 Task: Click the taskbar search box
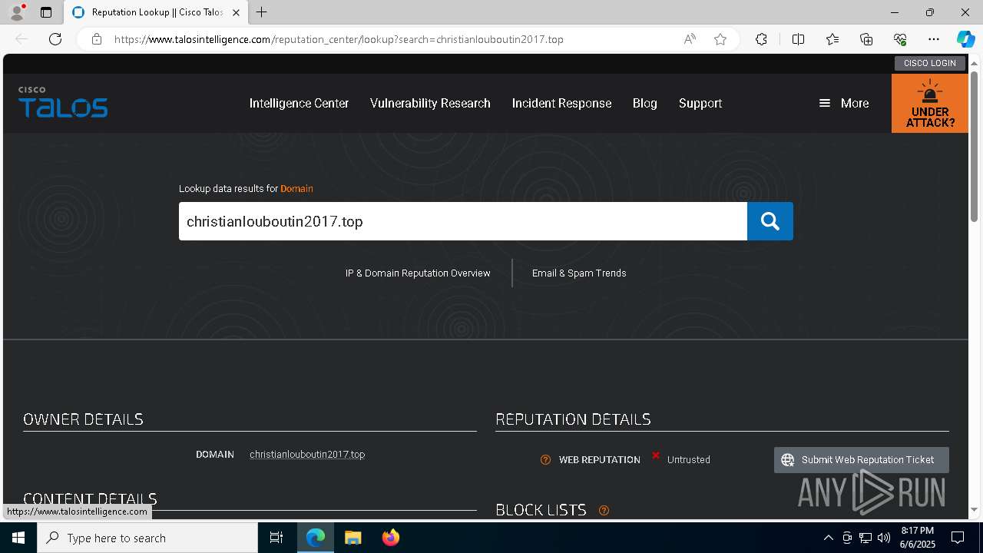click(x=147, y=538)
